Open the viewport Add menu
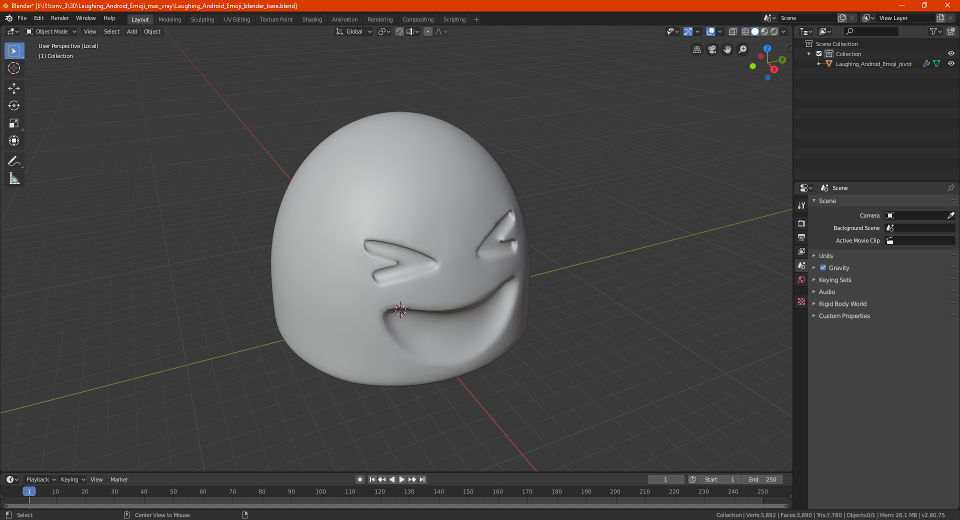Viewport: 960px width, 520px height. point(131,31)
